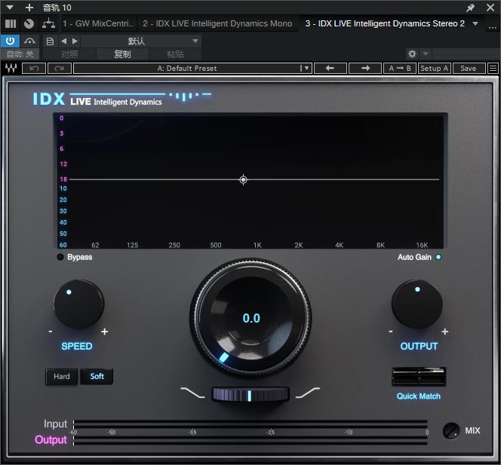Click the Input level meter
Viewport: 501px width, 465px height.
(x=250, y=424)
